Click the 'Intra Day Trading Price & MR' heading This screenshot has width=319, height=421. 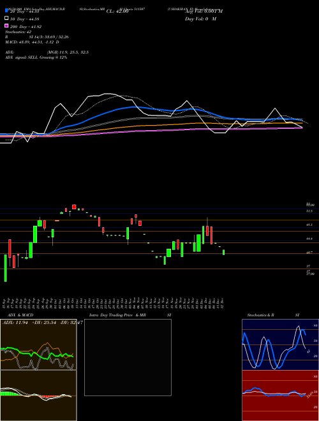(x=117, y=315)
